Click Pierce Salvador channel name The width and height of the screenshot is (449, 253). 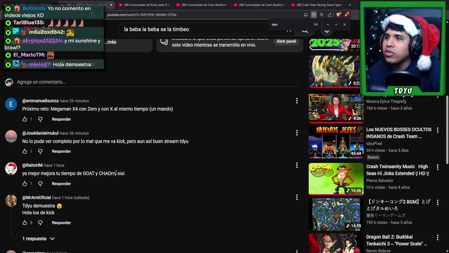point(380,181)
